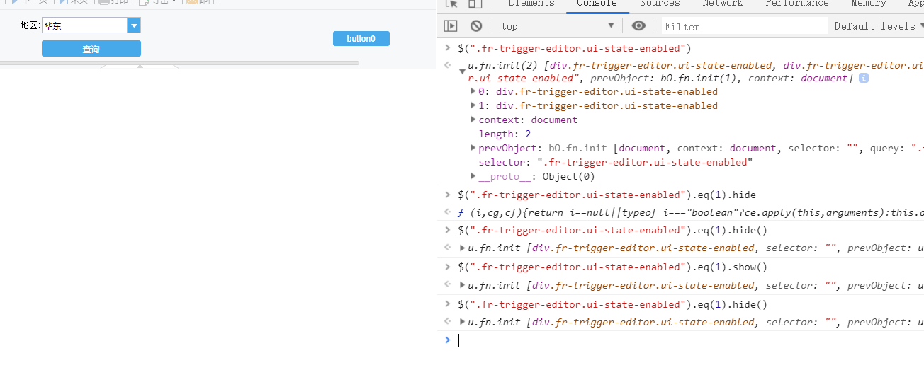Click into the region field showing 华东
924x387 pixels.
(x=84, y=25)
